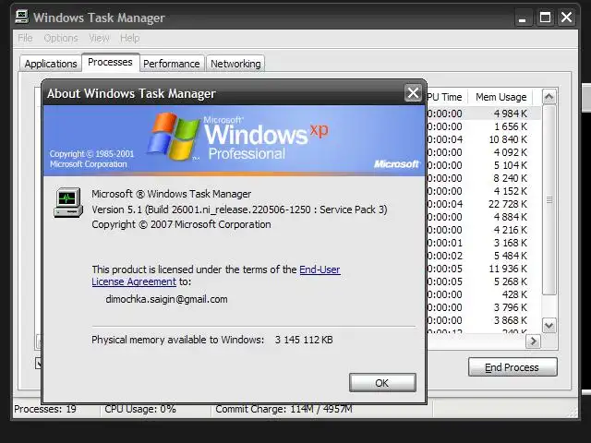This screenshot has height=443, width=591.
Task: Select the 10 840 K memory value
Action: [x=508, y=139]
